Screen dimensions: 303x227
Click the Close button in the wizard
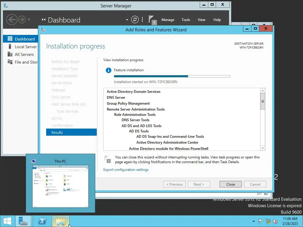click(231, 184)
